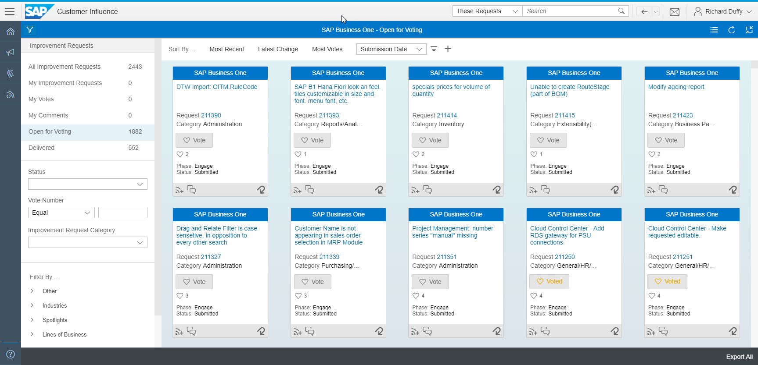Select My Comments list

tap(88, 115)
